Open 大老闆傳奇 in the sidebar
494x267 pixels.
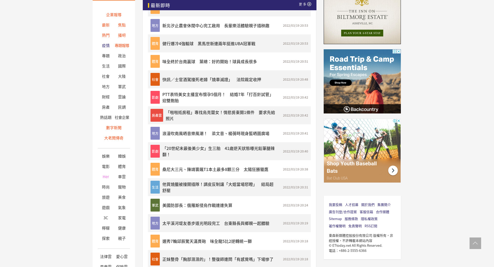(x=114, y=138)
